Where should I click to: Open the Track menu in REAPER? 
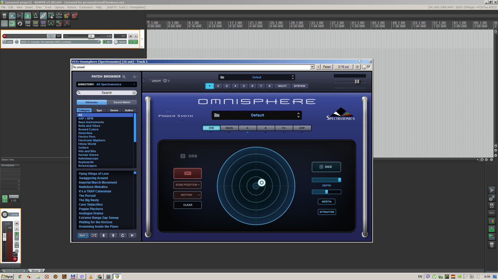(48, 7)
